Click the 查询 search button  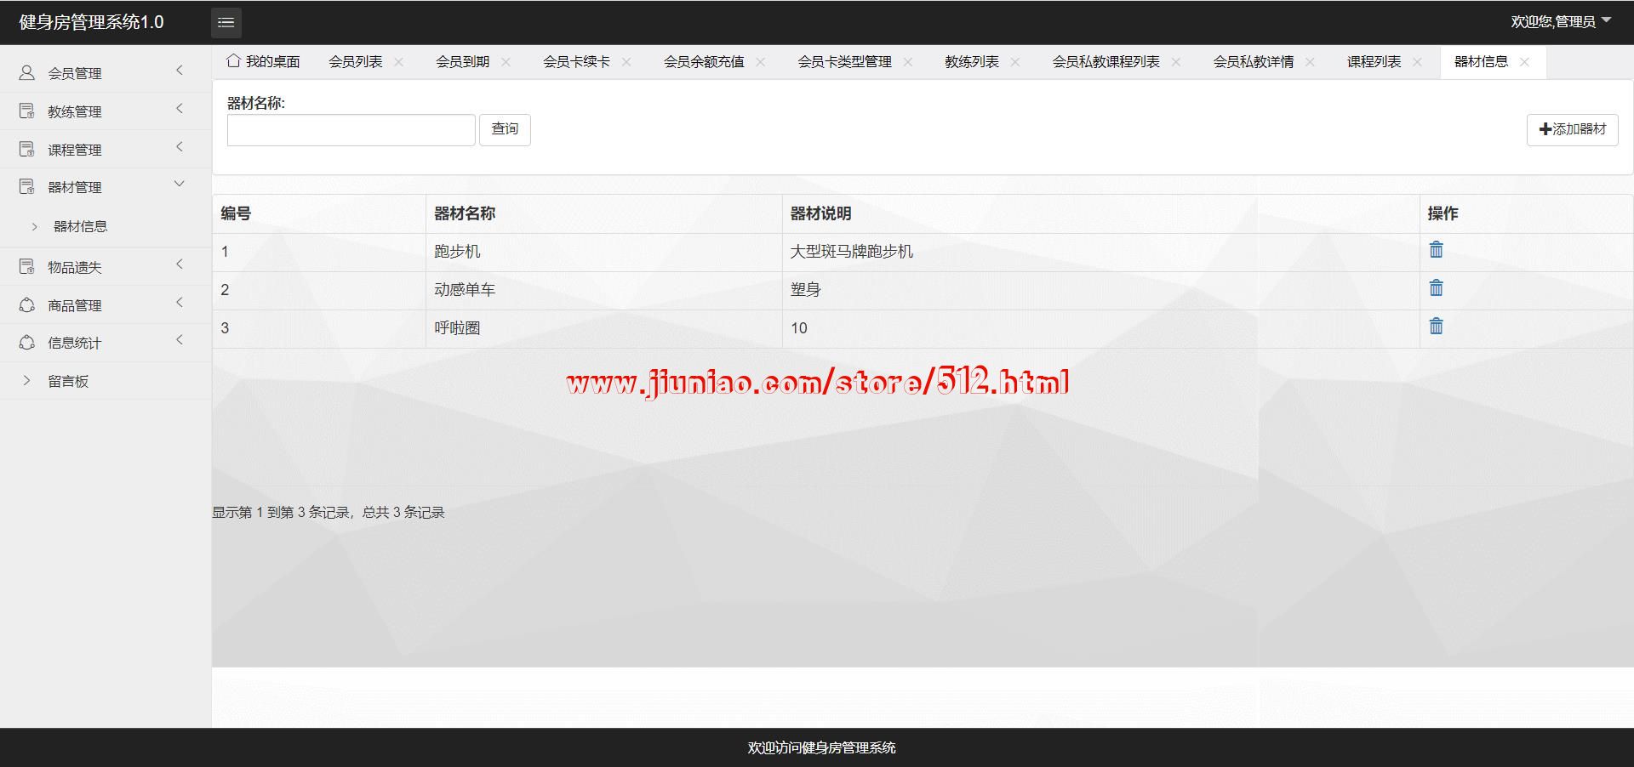click(505, 129)
